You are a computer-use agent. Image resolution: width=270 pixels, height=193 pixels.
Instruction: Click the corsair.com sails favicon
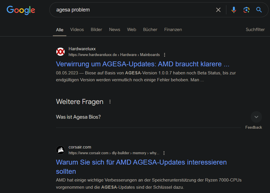pyautogui.click(x=60, y=150)
